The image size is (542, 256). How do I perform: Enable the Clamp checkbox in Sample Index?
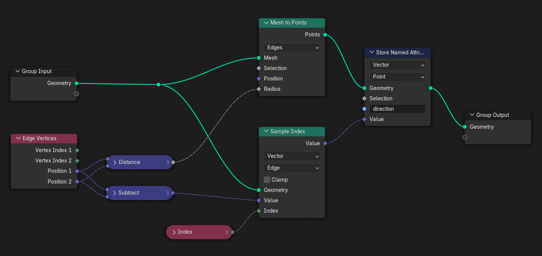pyautogui.click(x=267, y=180)
